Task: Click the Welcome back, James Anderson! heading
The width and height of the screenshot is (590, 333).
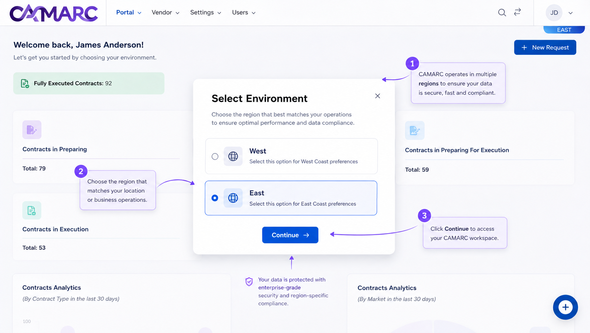Action: [x=78, y=45]
